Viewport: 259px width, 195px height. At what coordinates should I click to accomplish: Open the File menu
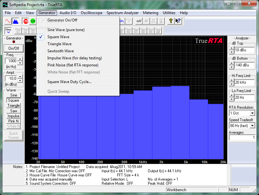(8, 13)
